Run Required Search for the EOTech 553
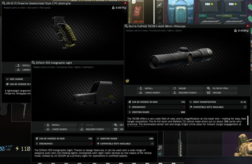This screenshot has height=164, width=252. coord(94,129)
